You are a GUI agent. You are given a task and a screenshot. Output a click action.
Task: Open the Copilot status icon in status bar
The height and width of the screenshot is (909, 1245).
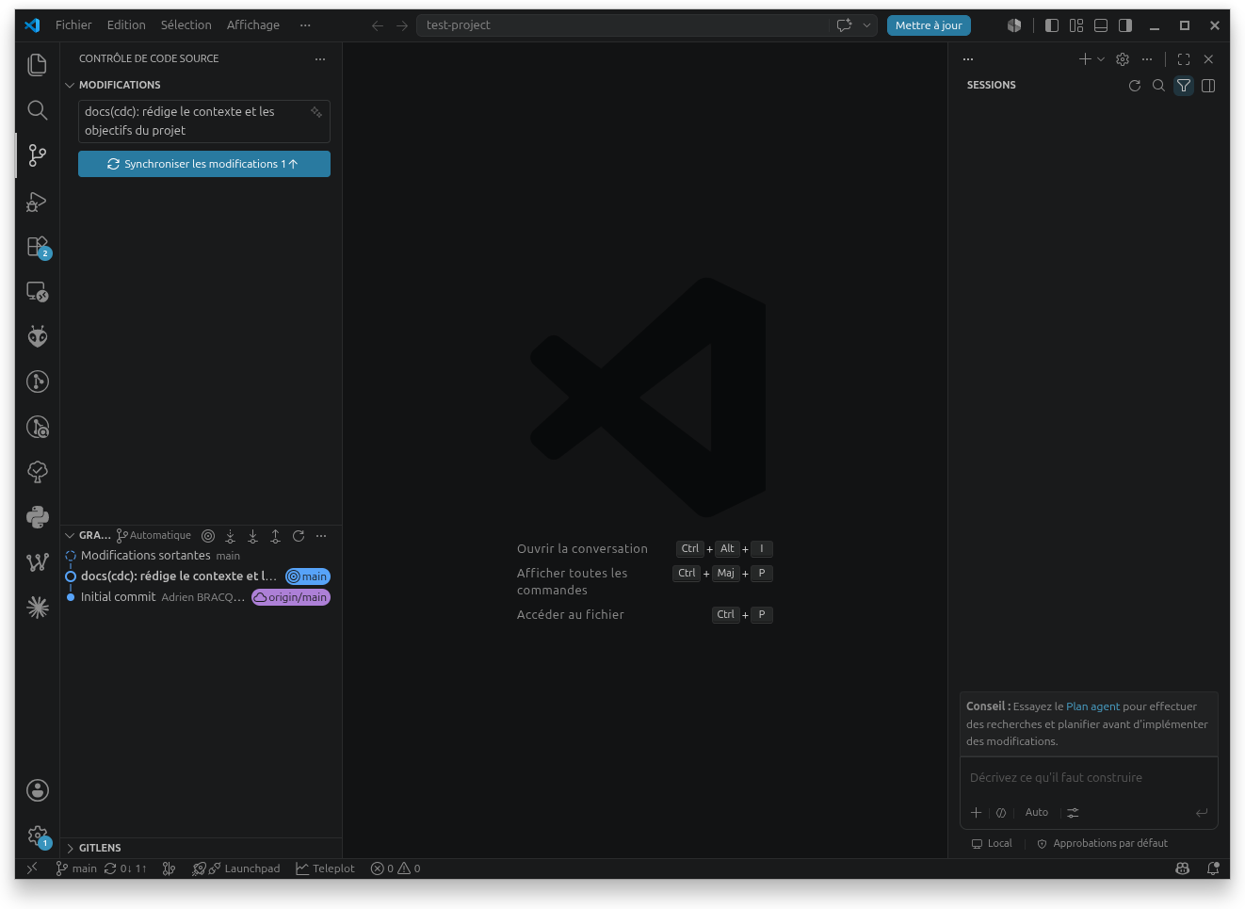point(1183,868)
